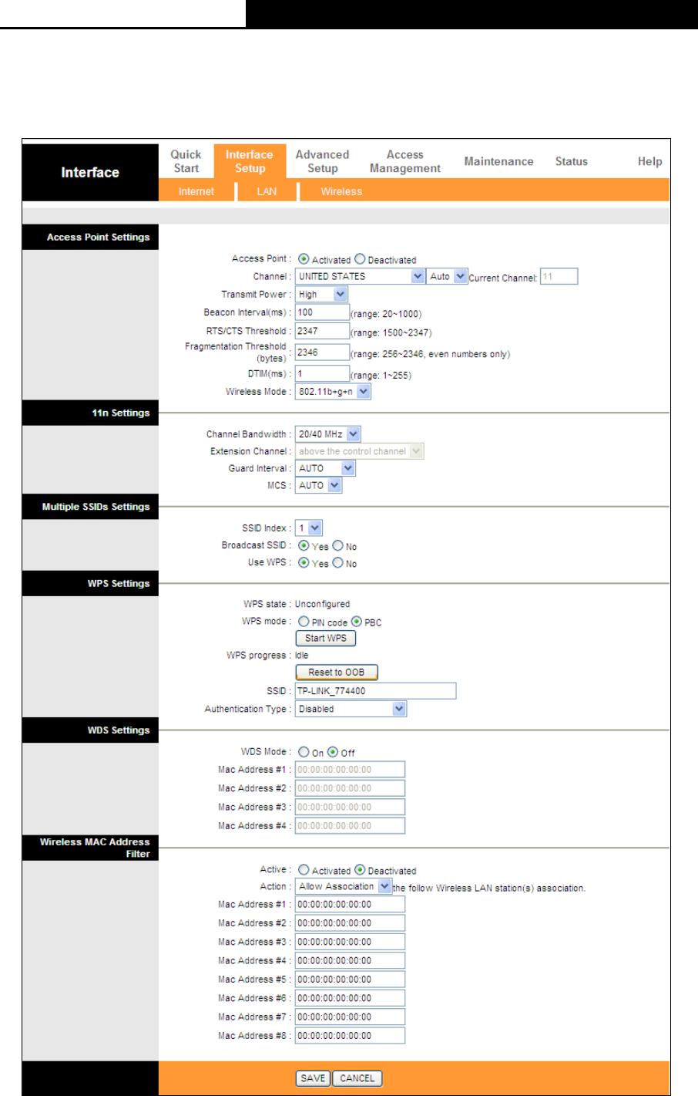
Task: Choose Broadcast SSID Yes option
Action: tap(304, 545)
